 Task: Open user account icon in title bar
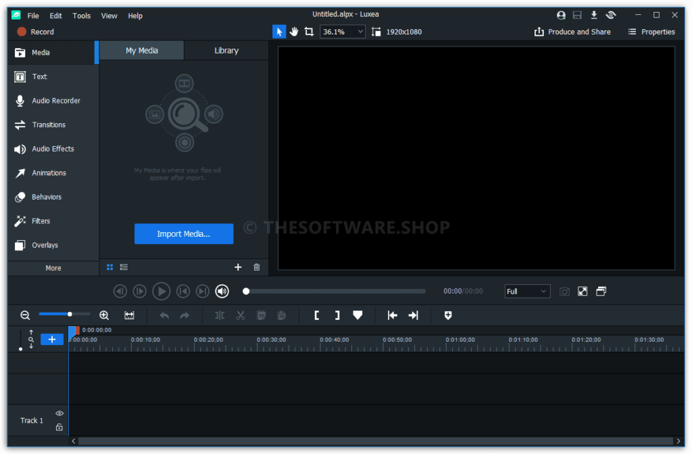click(561, 15)
